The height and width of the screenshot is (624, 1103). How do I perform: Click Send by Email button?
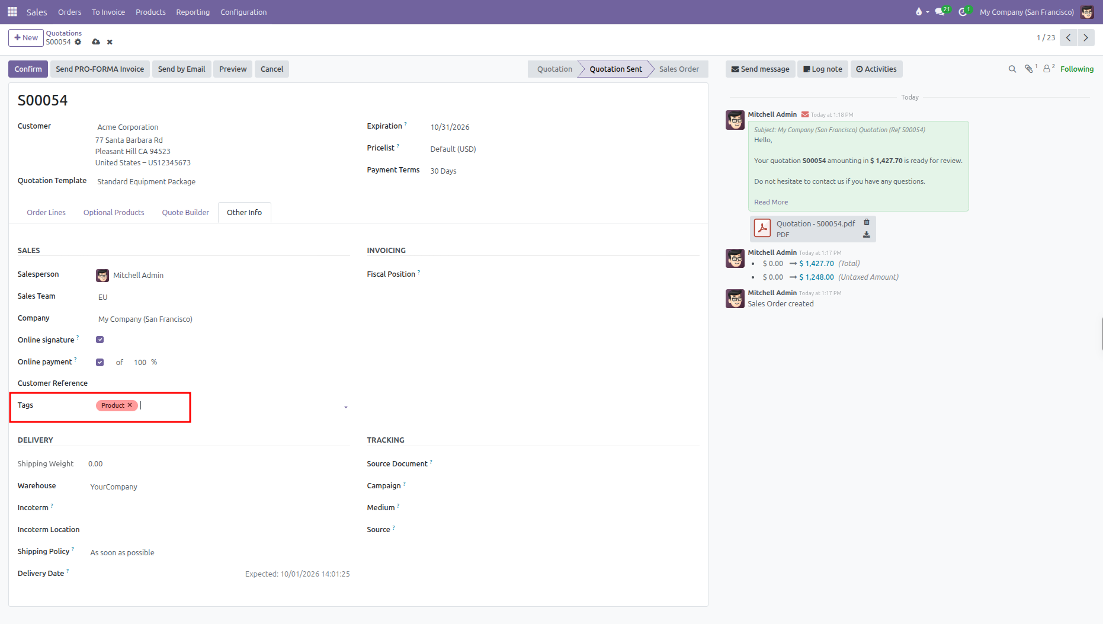coord(181,69)
